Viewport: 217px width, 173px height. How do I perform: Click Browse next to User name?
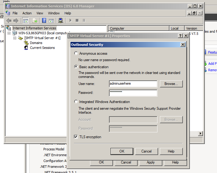171,84
